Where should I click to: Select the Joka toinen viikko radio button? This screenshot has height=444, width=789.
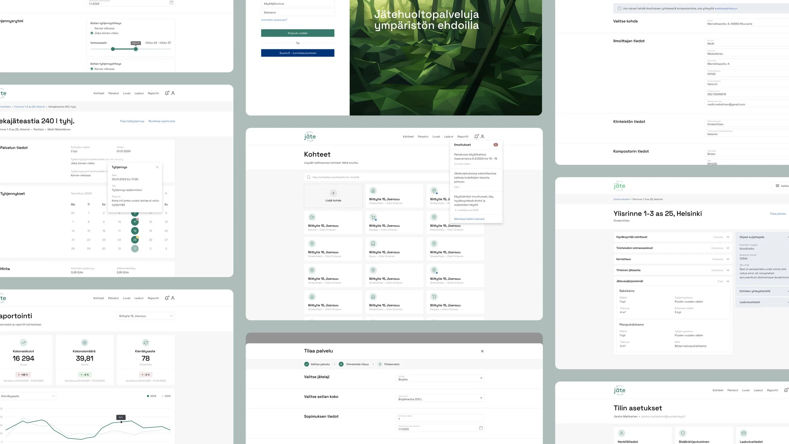[x=92, y=33]
